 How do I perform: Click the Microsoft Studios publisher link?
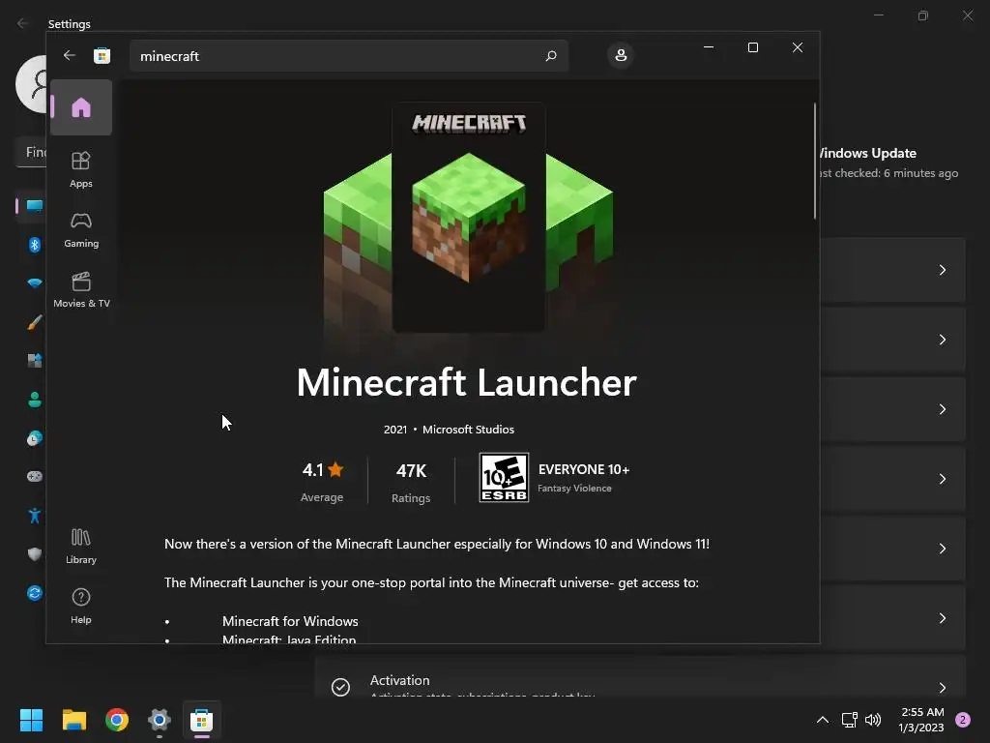click(468, 429)
